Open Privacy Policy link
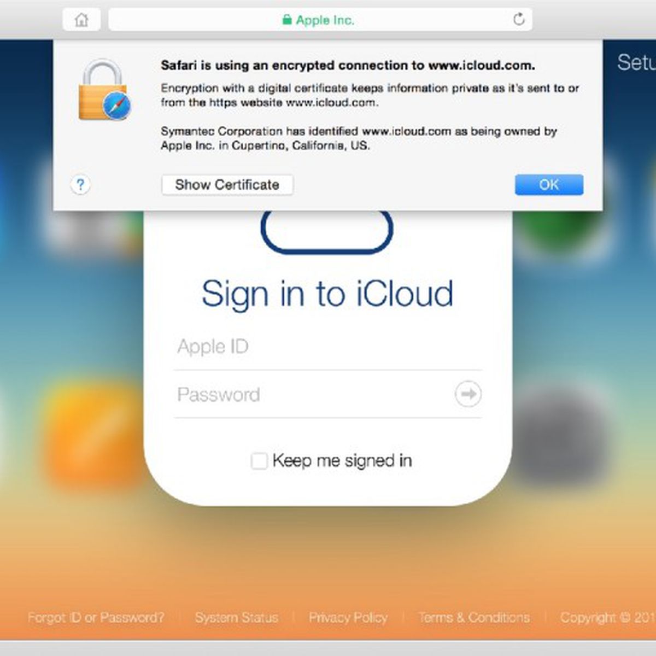This screenshot has width=656, height=656. (348, 618)
